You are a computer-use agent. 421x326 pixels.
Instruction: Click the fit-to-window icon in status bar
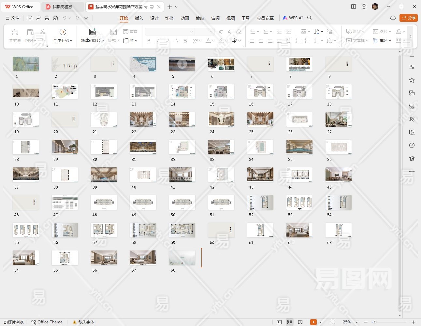pos(333,322)
